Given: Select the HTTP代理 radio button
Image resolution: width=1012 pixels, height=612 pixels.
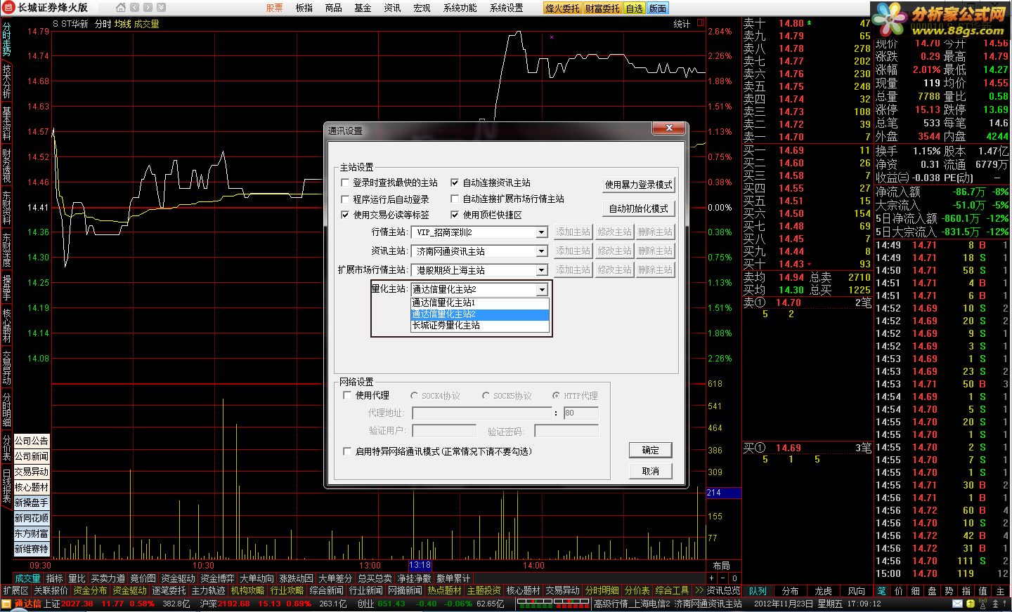Looking at the screenshot, I should tap(556, 396).
